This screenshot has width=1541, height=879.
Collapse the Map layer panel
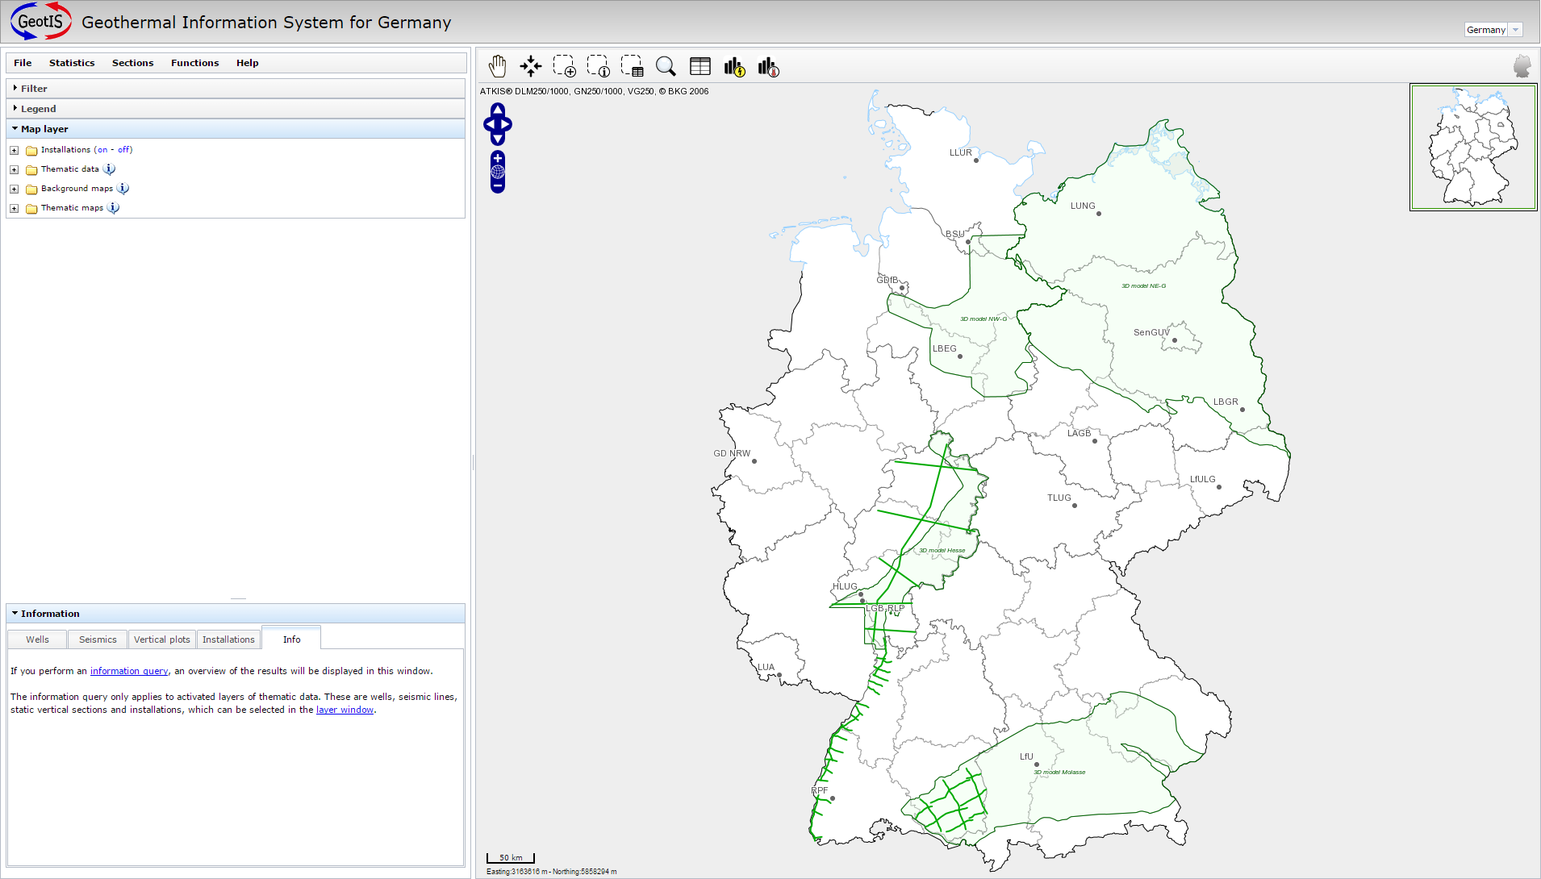(x=236, y=129)
